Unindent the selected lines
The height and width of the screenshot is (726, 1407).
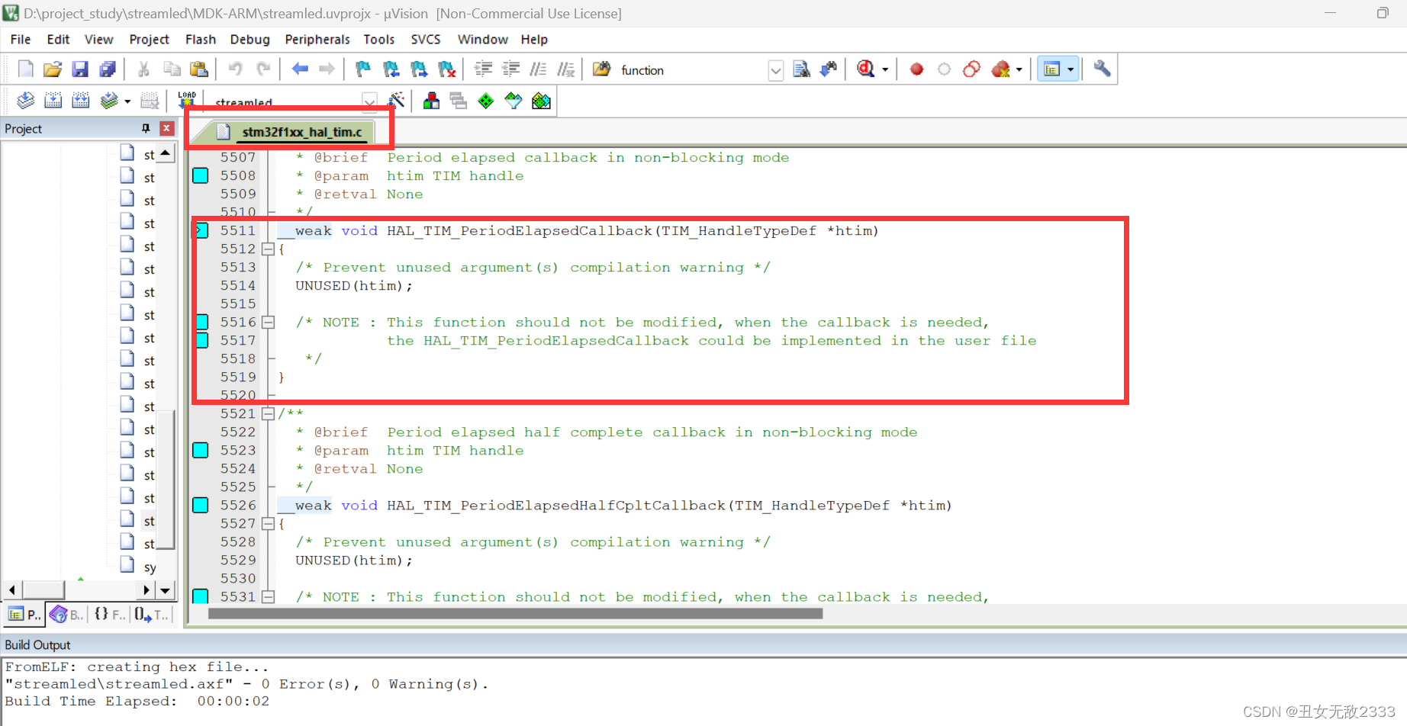510,69
